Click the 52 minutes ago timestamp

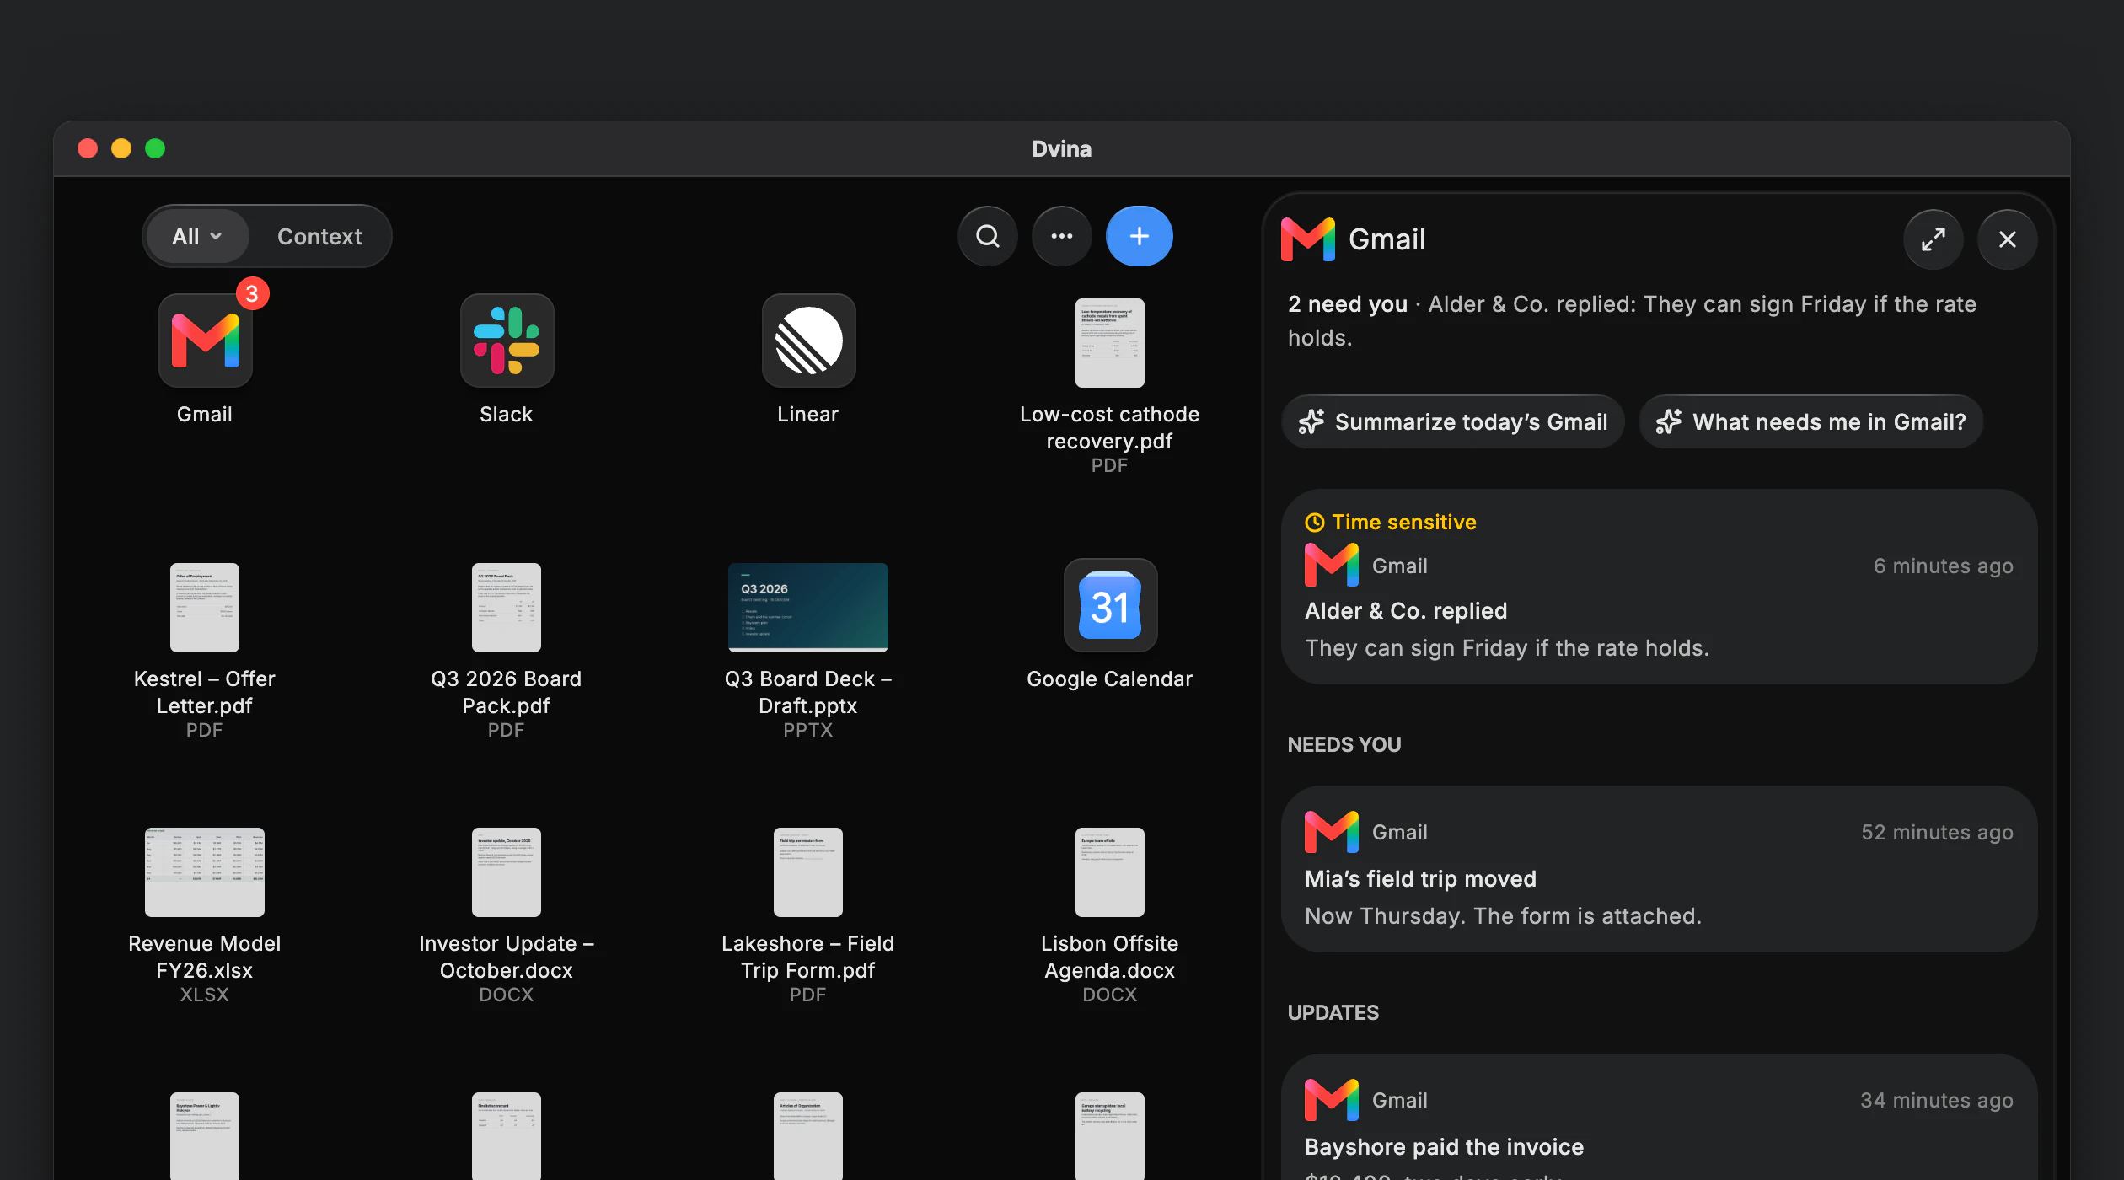click(x=1937, y=833)
